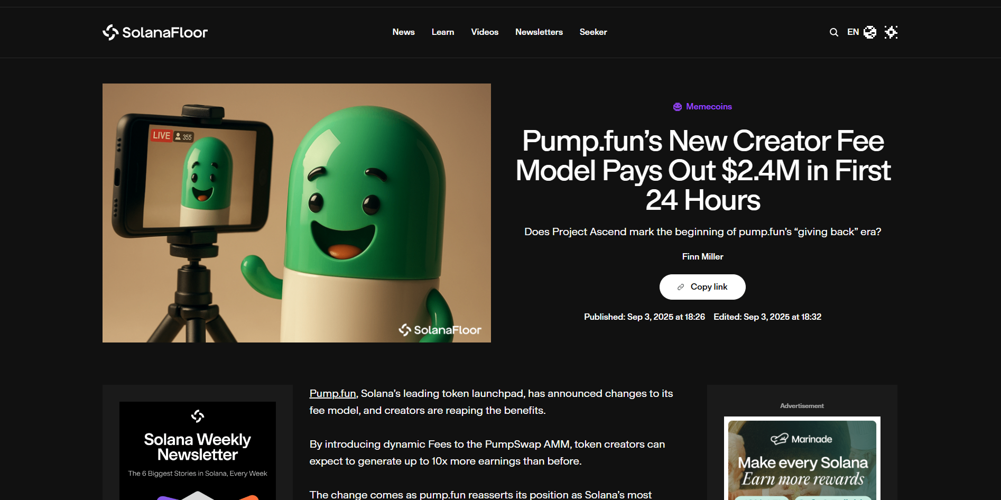Open author Finn Miller's profile
This screenshot has height=500, width=1001.
point(702,257)
